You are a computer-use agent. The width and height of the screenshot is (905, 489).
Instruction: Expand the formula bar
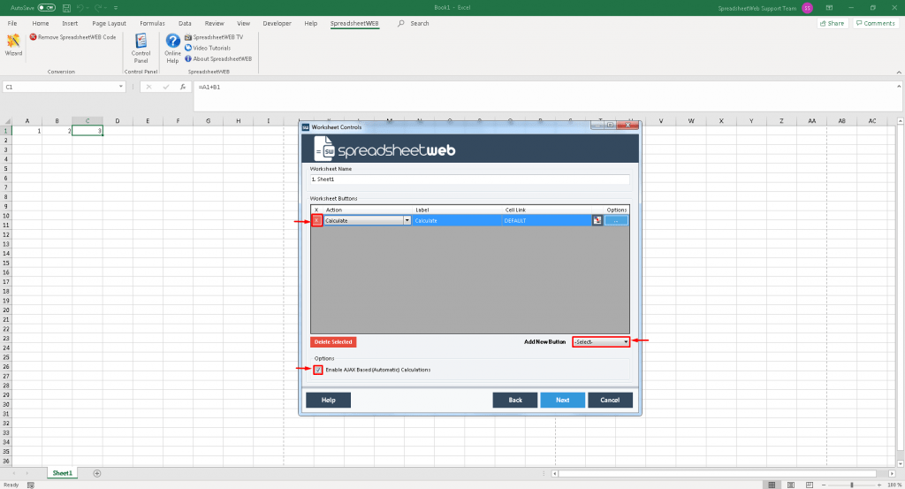coord(899,86)
